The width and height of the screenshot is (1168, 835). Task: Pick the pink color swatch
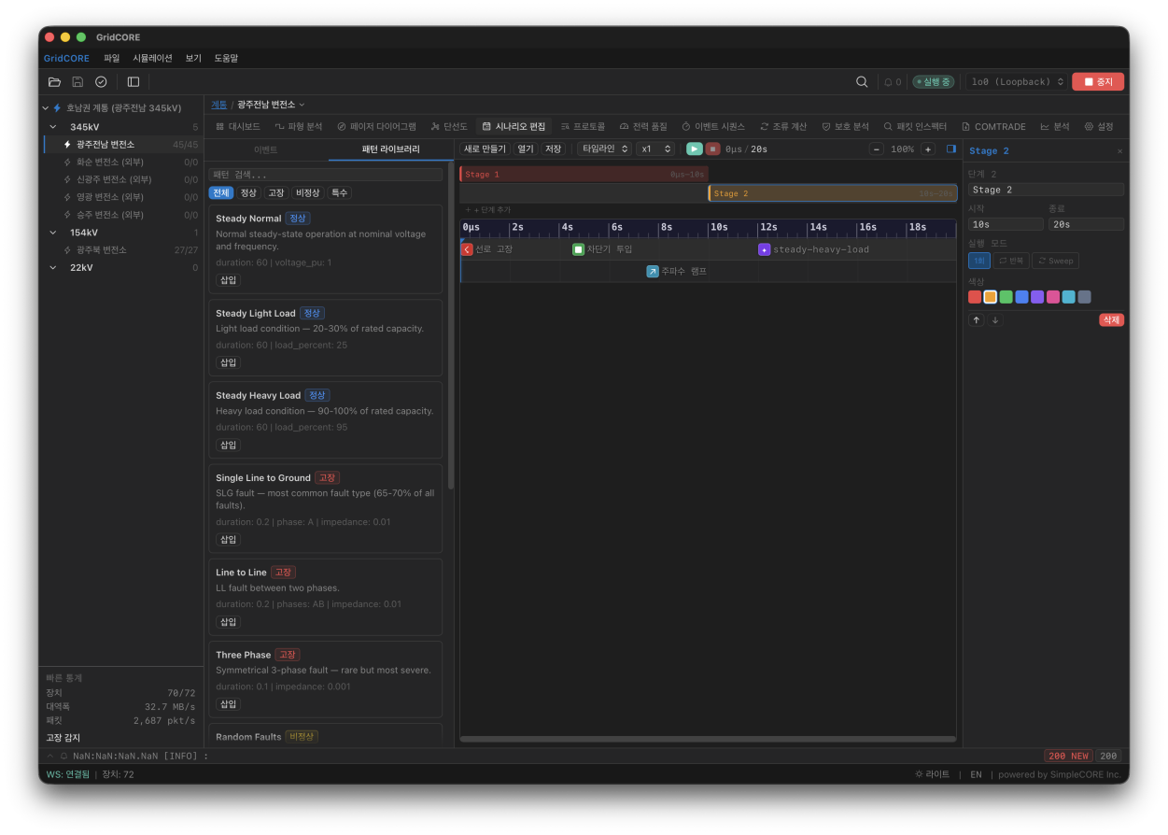[x=1052, y=297]
